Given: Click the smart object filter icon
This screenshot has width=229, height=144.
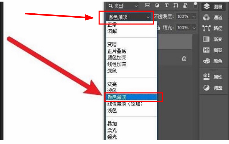Looking at the screenshot, I should 185,6.
